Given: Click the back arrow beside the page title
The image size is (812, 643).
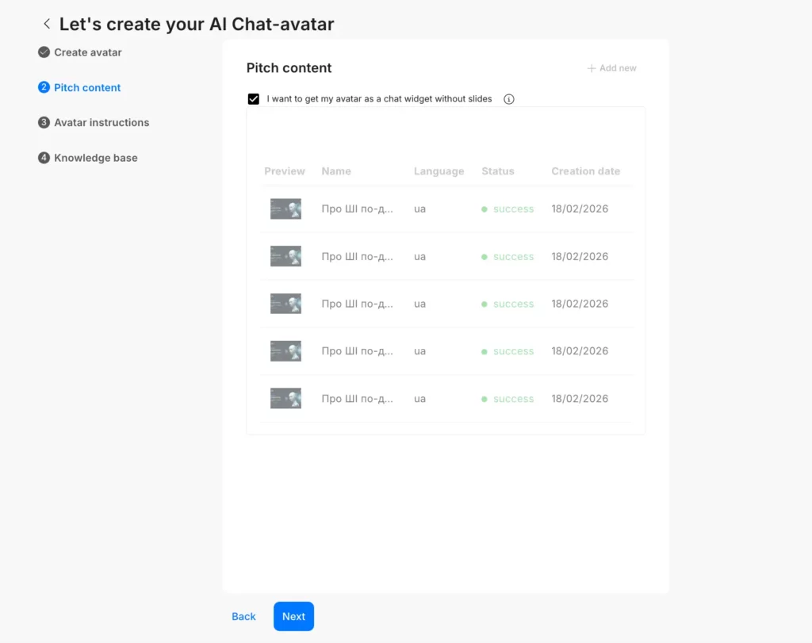Looking at the screenshot, I should point(47,24).
